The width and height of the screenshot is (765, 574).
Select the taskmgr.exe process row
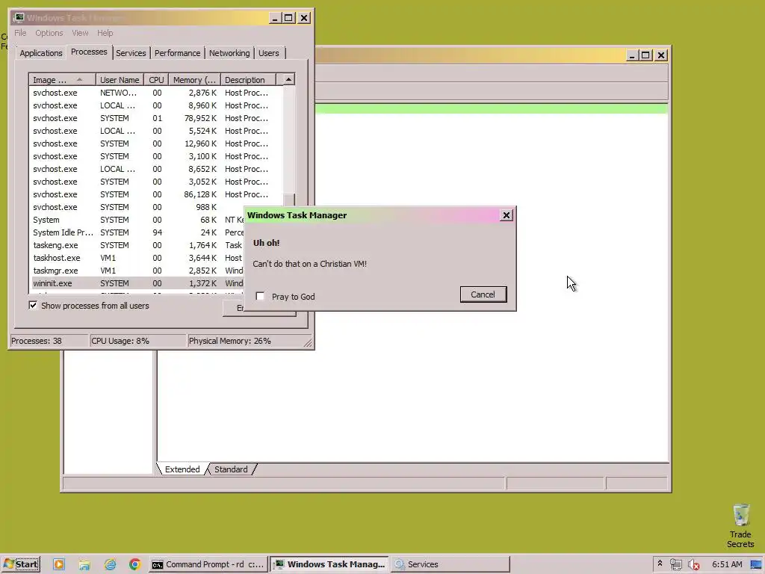coord(137,271)
